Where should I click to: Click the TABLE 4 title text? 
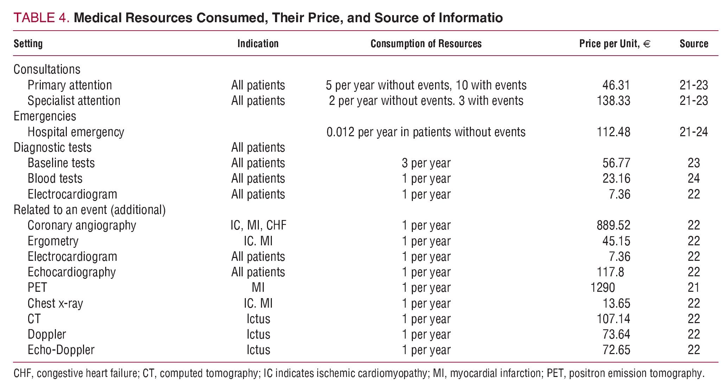[258, 18]
